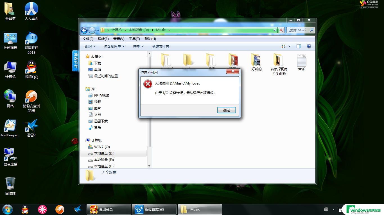
Task: Stop loading via address bar X button
Action: pyautogui.click(x=281, y=30)
